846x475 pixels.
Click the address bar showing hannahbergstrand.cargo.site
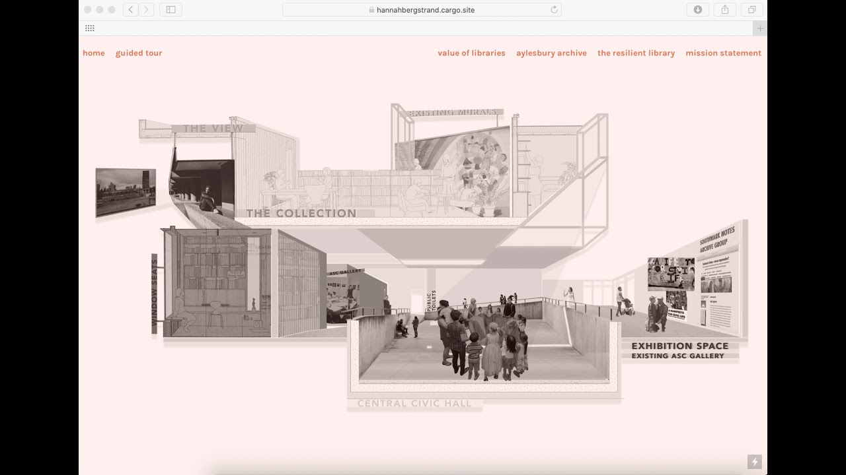422,9
